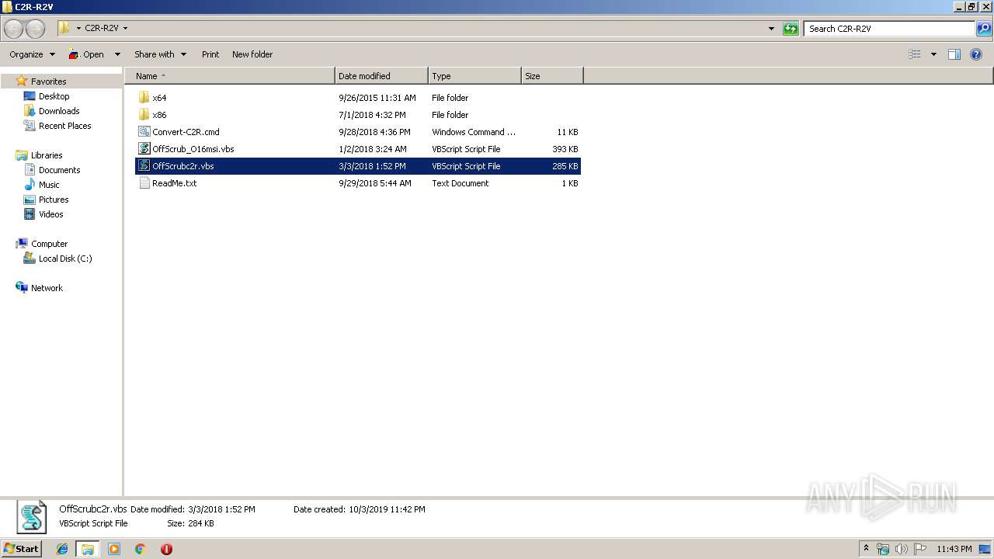This screenshot has width=994, height=559.
Task: Click the Open toolbar button
Action: (x=86, y=54)
